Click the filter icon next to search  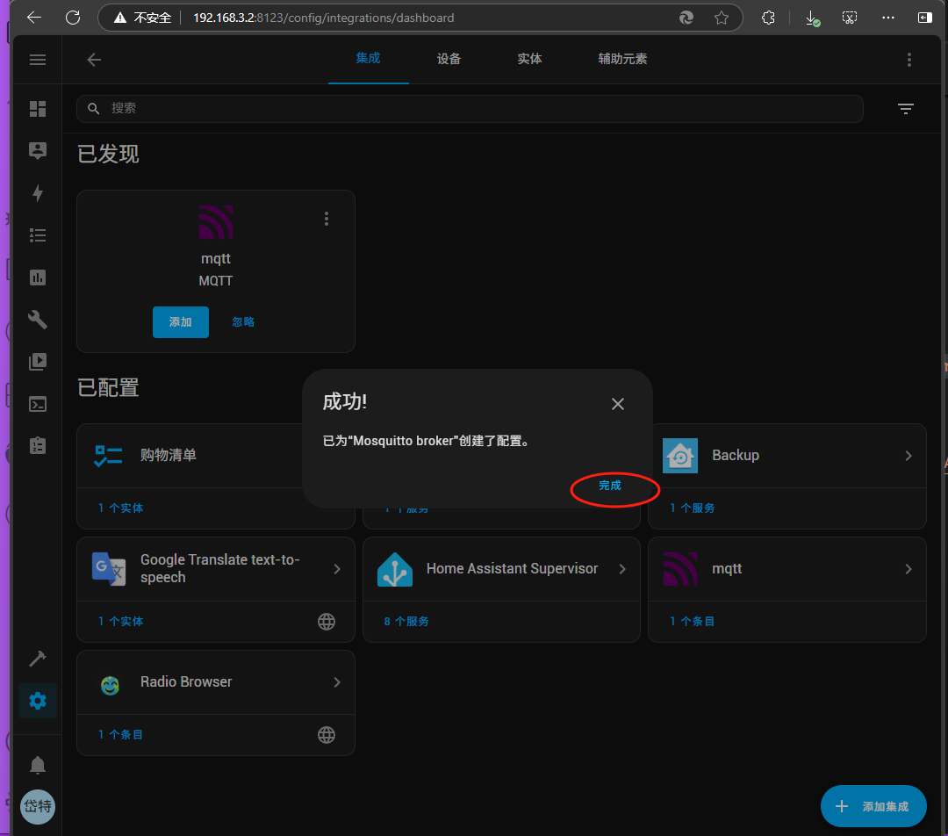click(x=905, y=109)
